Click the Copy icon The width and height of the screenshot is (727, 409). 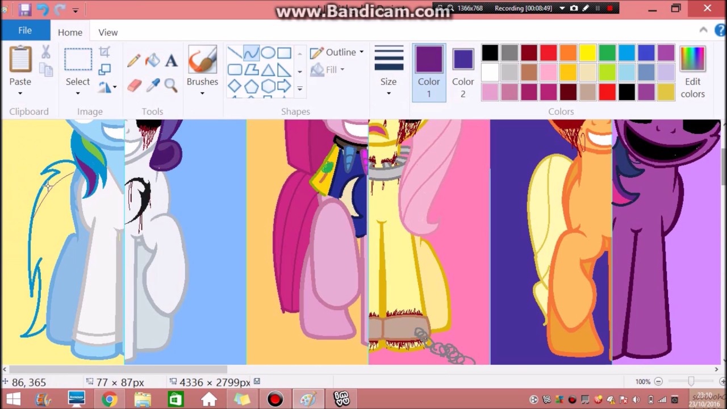coord(46,69)
